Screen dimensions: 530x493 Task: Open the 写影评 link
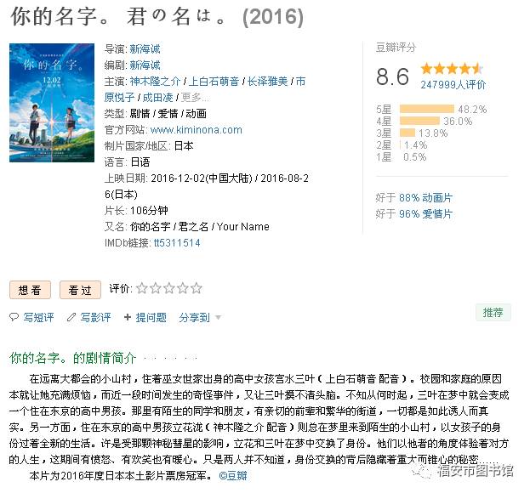coord(95,317)
